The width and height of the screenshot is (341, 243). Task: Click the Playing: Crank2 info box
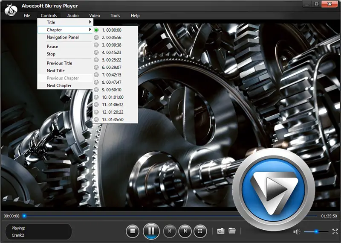38,231
